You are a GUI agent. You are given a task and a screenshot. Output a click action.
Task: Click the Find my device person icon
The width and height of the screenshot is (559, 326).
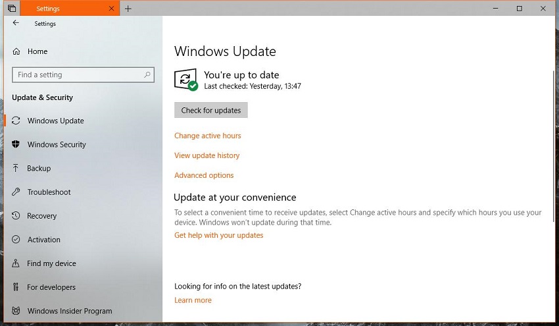[16, 263]
